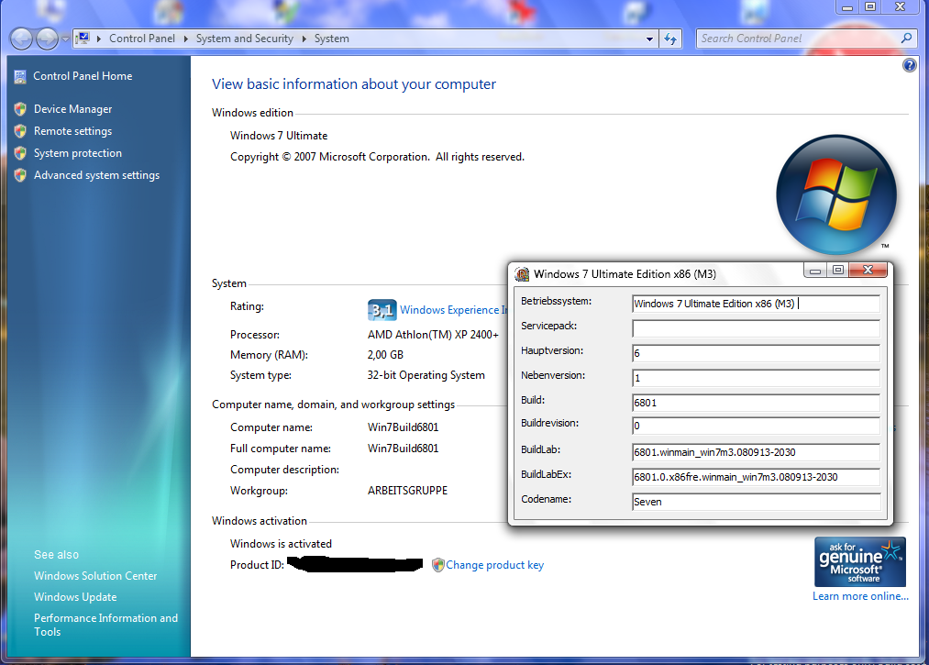Click the Windows is activated text
This screenshot has width=929, height=665.
coord(281,544)
